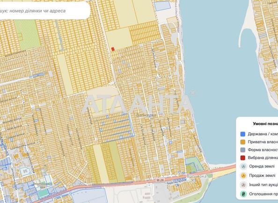Click the red selected parcel color swatch
Image resolution: width=278 pixels, height=203 pixels.
tap(243, 158)
